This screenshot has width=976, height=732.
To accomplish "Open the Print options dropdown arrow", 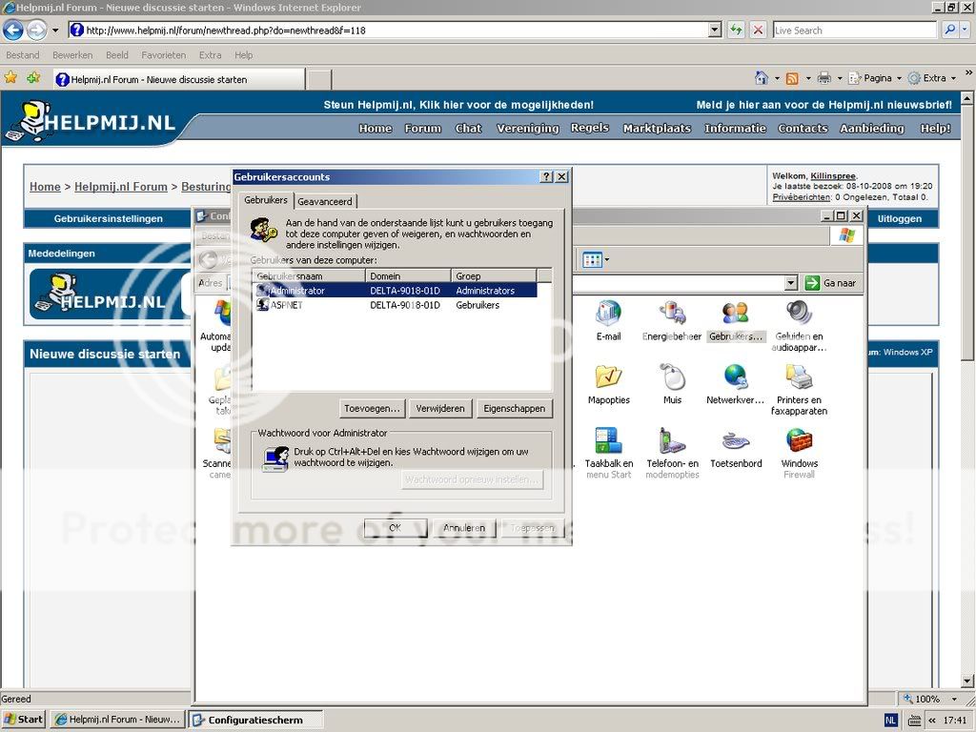I will (840, 78).
